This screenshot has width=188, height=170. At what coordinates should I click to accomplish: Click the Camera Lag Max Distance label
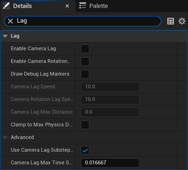(42, 112)
